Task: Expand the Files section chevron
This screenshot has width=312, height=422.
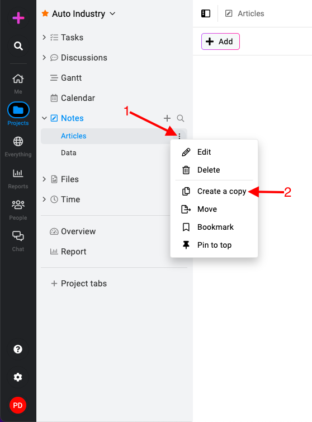Action: 44,179
